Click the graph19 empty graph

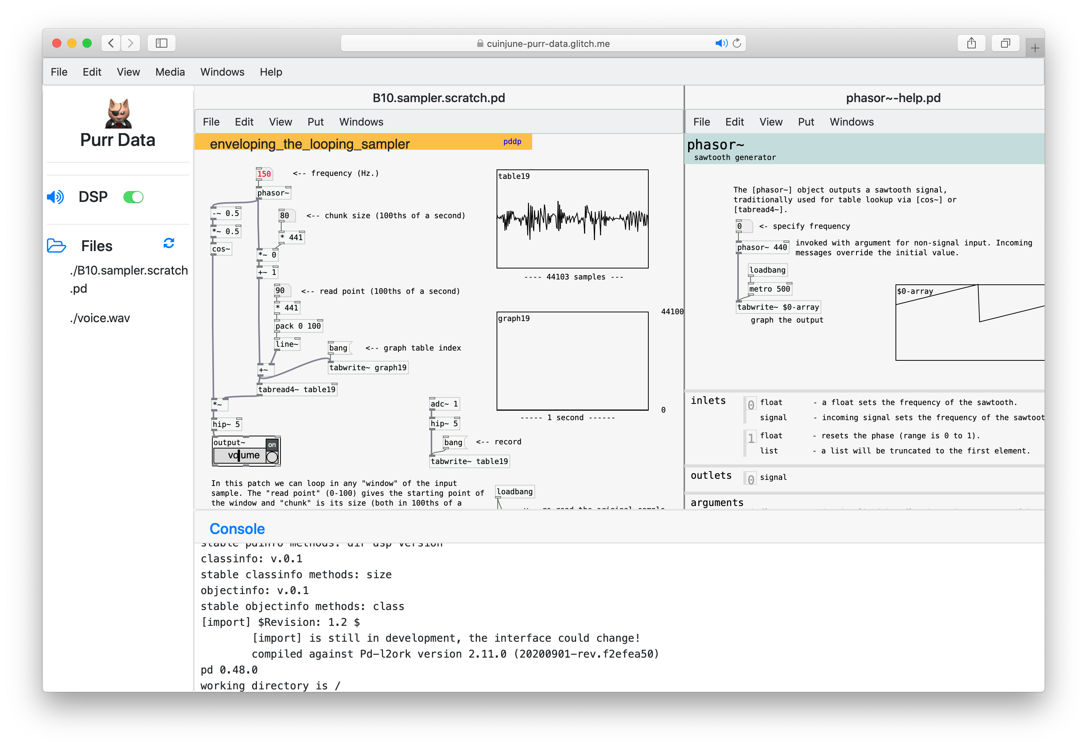coord(573,361)
